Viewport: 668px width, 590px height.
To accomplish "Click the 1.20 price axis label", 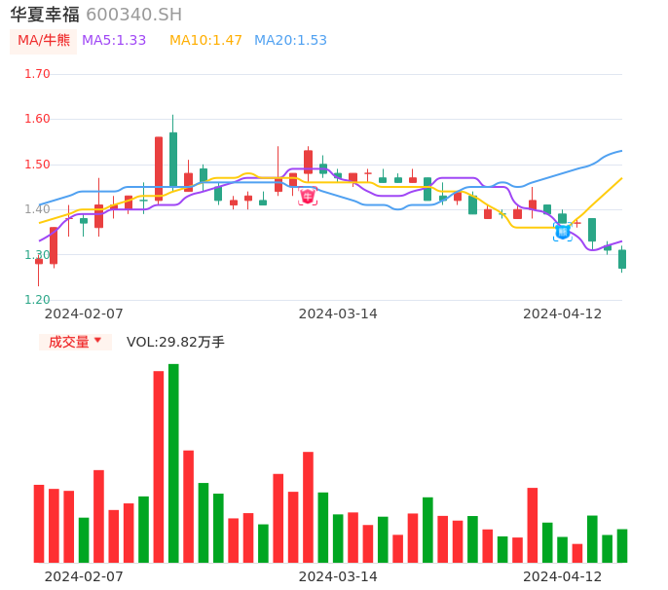I will 37,300.
